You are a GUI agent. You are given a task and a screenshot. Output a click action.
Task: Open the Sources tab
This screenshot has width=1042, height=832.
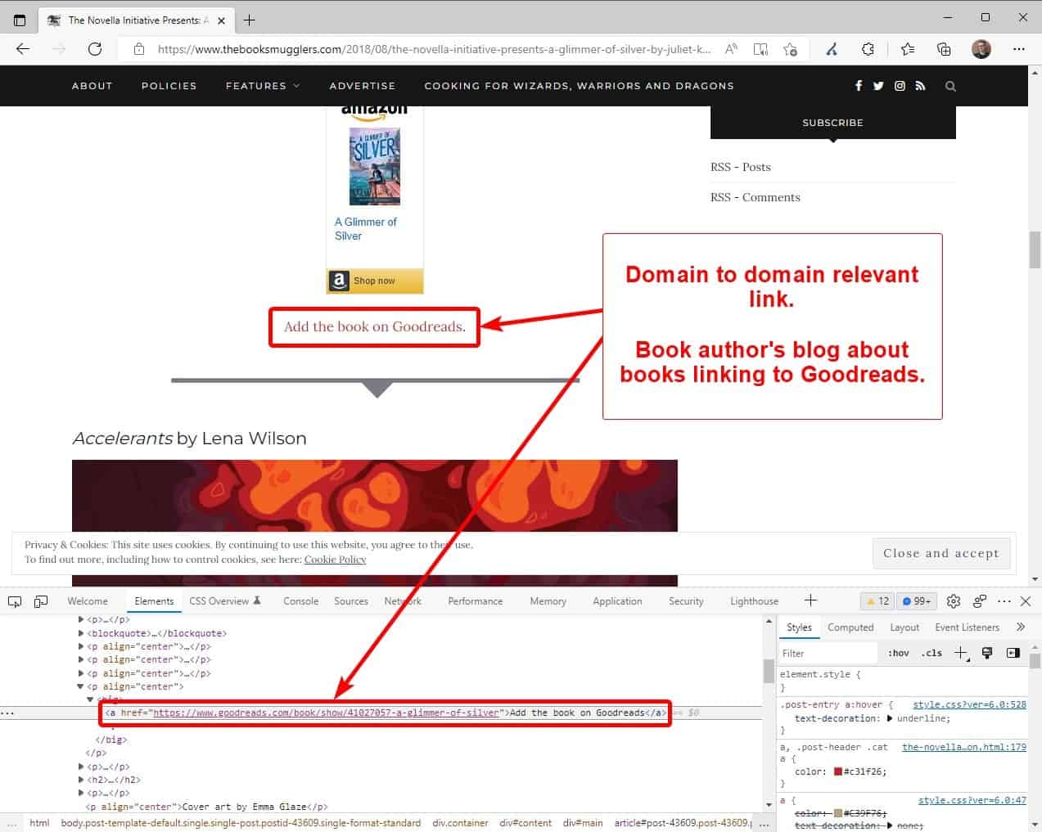[351, 601]
